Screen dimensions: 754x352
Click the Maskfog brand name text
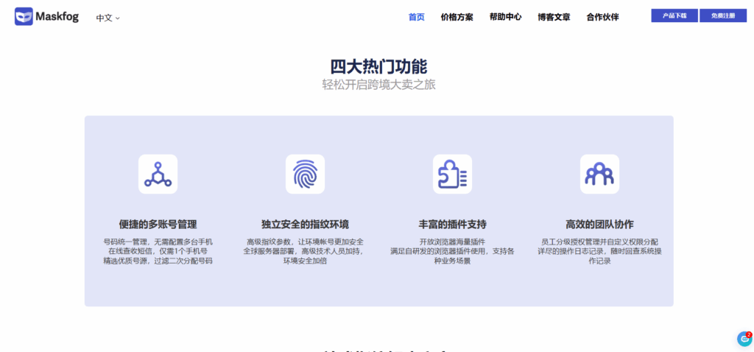[x=57, y=18]
